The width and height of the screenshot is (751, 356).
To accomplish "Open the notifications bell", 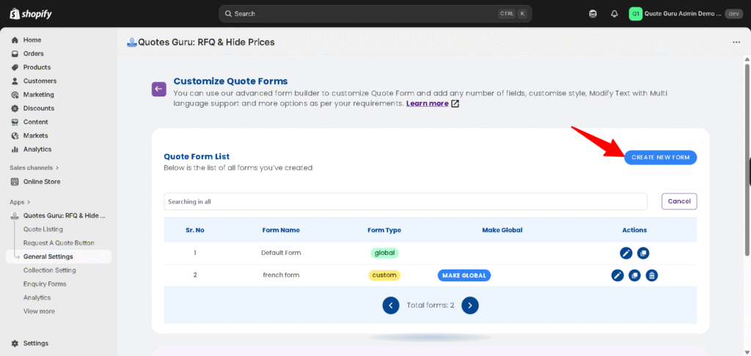I will tap(614, 14).
